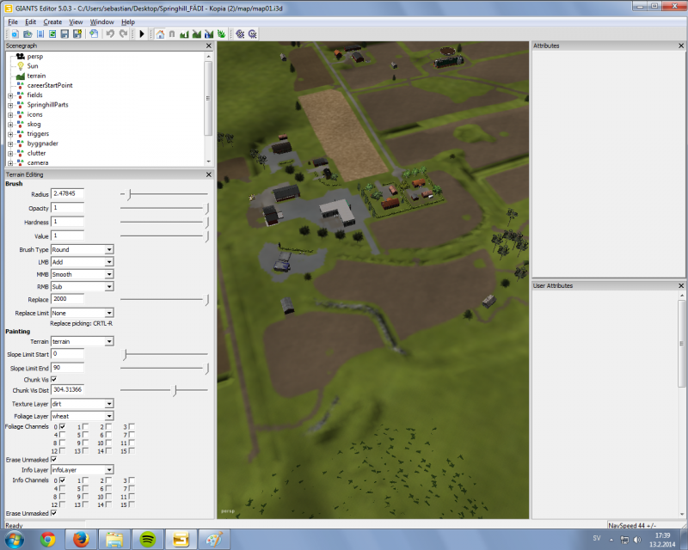This screenshot has height=550, width=688.
Task: Open the Window menu
Action: point(101,22)
